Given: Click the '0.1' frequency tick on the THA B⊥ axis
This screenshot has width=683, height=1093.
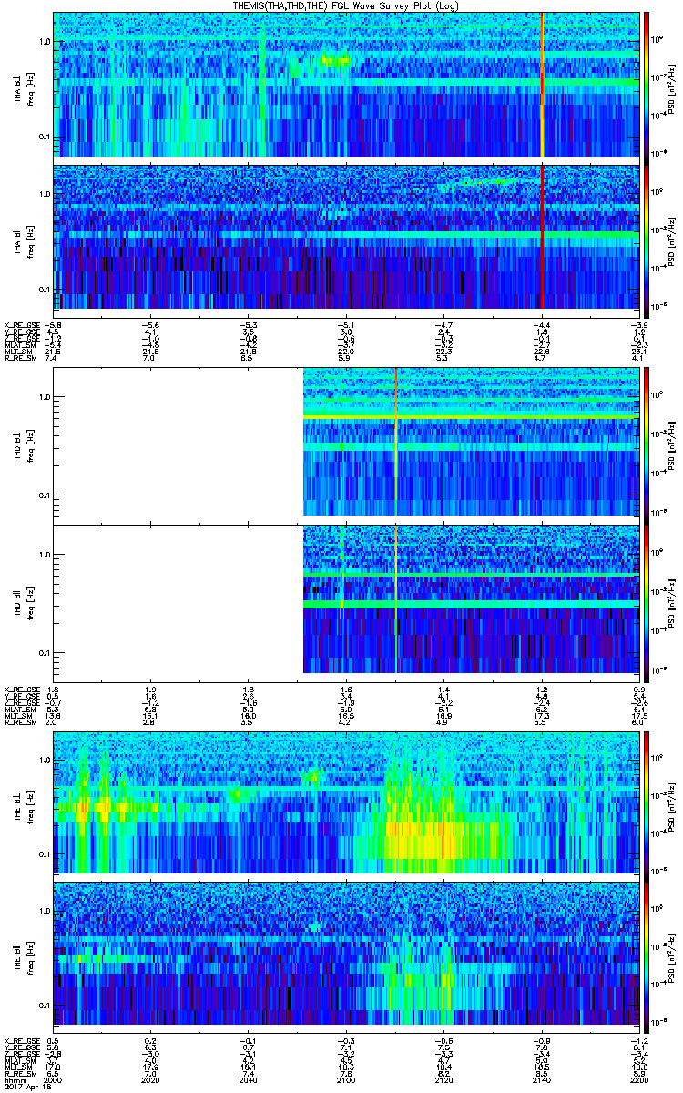Looking at the screenshot, I should click(x=44, y=138).
